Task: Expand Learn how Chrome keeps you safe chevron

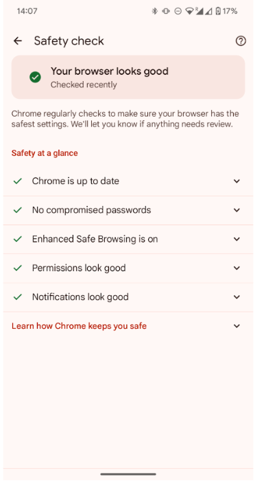Action: 236,326
